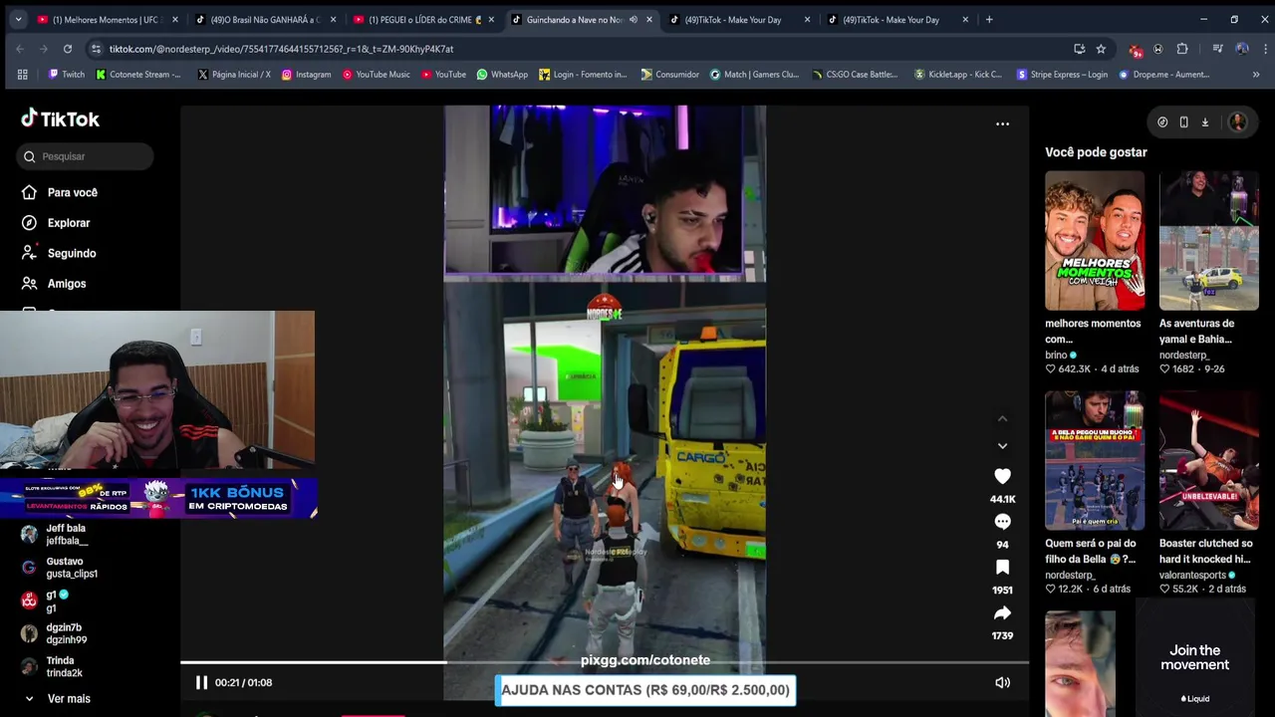Click the Você pode gostar heading
This screenshot has width=1275, height=717.
coord(1096,152)
